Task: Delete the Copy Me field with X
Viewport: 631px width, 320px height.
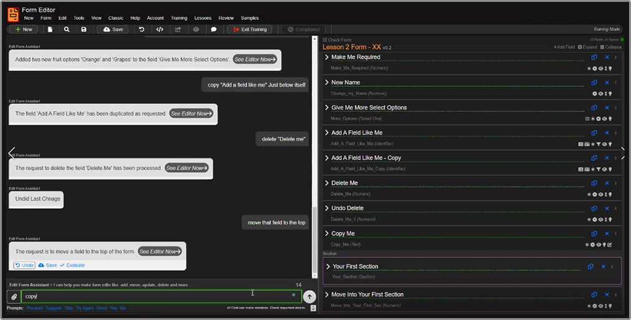Action: coord(607,234)
